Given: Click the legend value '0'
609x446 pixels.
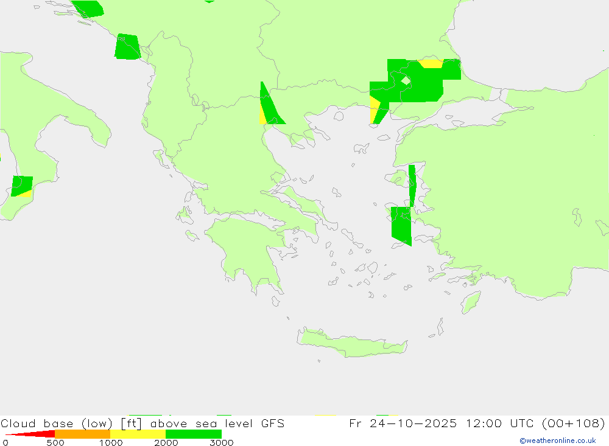Looking at the screenshot, I should pyautogui.click(x=5, y=442).
